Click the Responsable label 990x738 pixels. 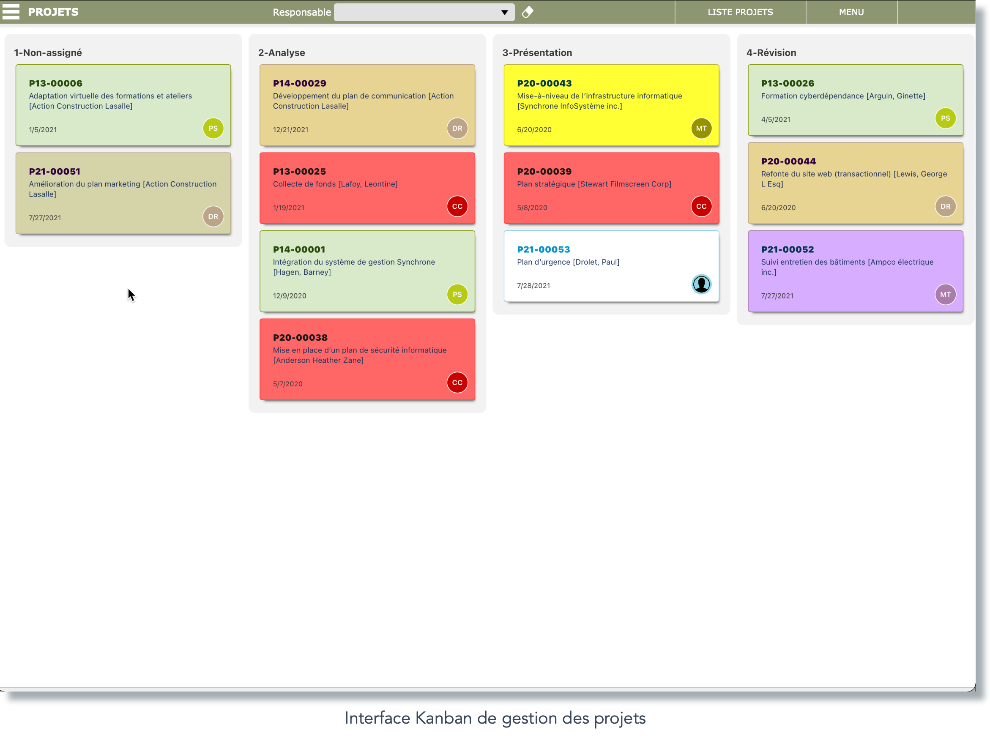click(301, 12)
